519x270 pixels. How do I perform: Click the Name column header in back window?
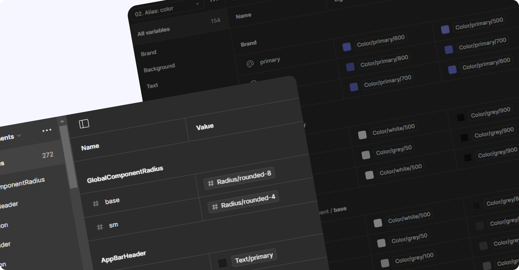click(244, 16)
